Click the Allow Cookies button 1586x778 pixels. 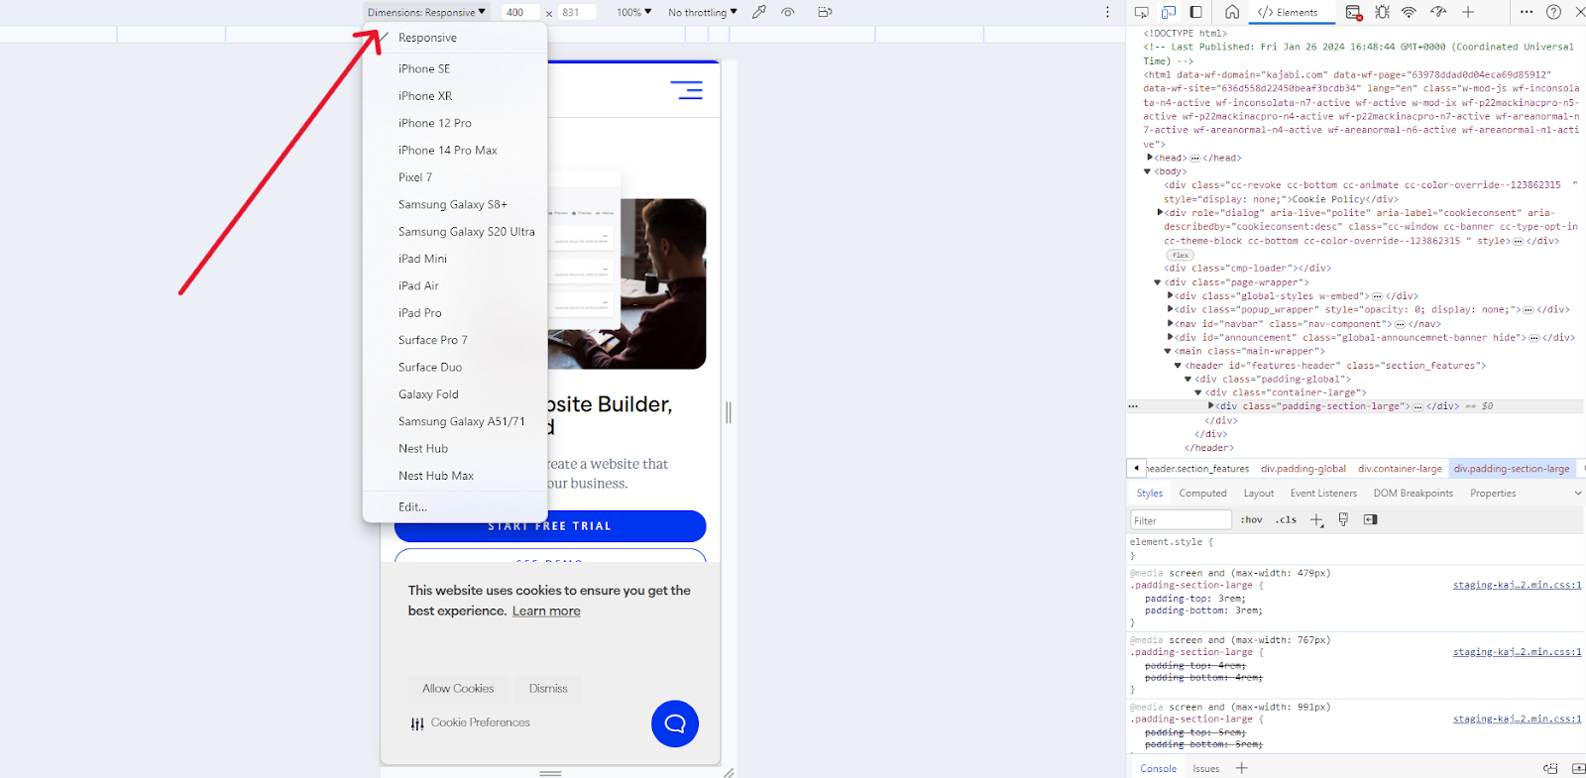[x=458, y=689]
